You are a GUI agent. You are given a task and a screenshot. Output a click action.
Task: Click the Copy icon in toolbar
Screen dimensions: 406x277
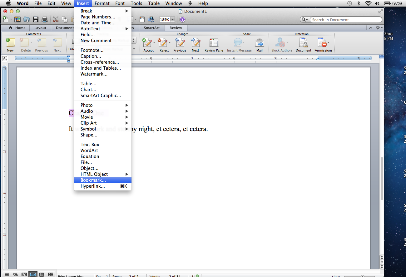(x=65, y=19)
